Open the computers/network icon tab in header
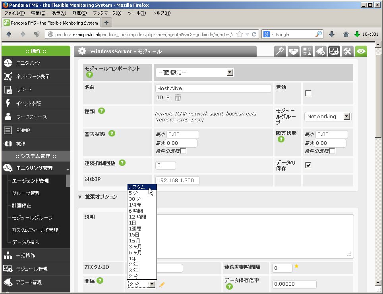This screenshot has height=294, width=383. [293, 51]
